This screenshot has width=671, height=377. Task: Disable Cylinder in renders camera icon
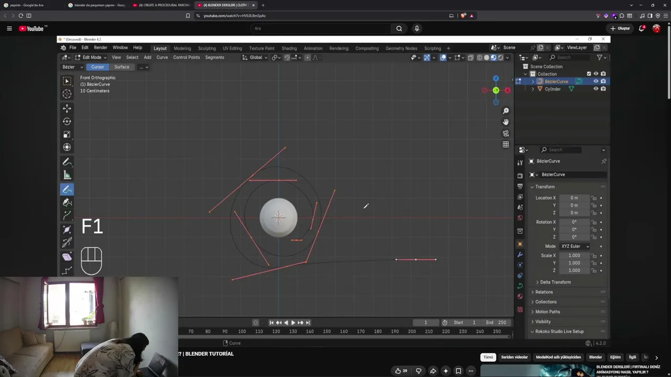click(603, 89)
